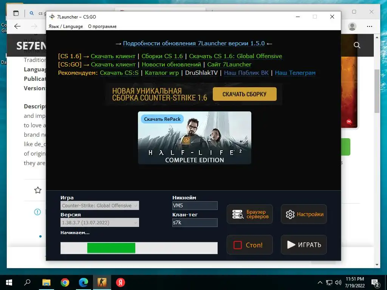Expand the Игра game dropdown
The width and height of the screenshot is (387, 290).
click(100, 206)
